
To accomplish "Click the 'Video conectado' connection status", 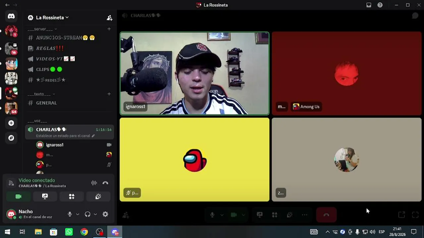I will [37, 180].
